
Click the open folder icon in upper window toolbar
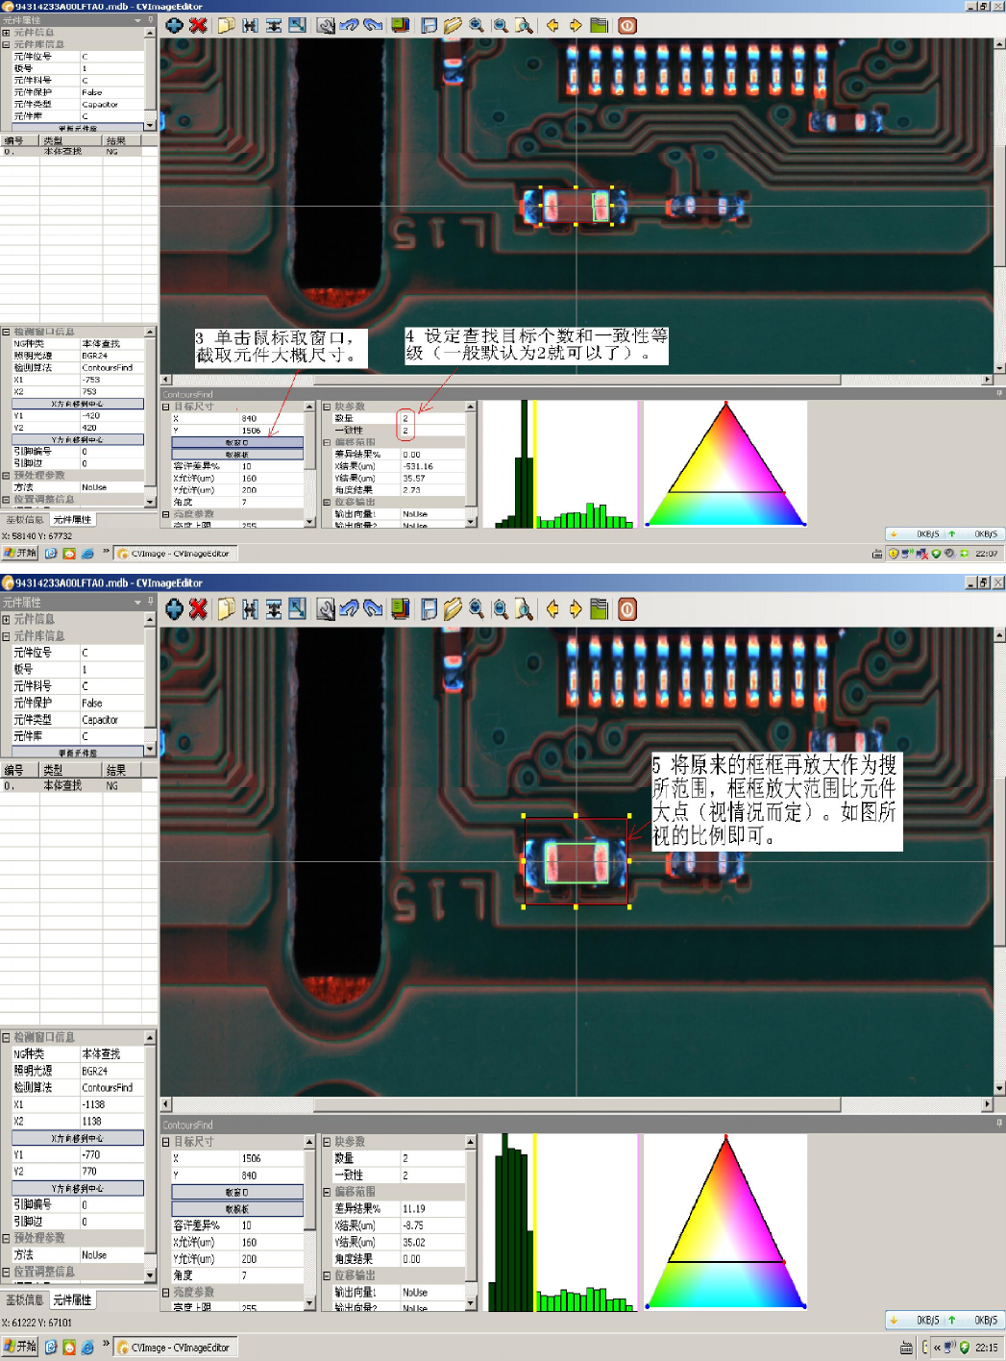453,25
